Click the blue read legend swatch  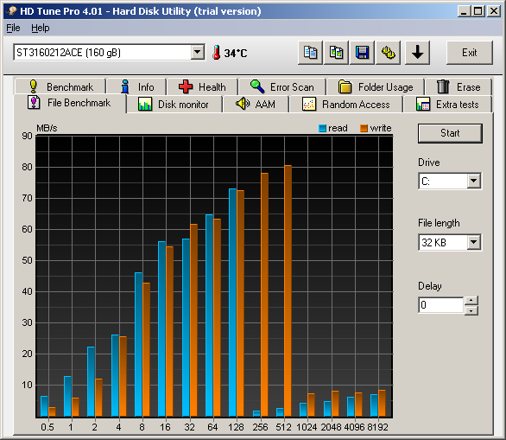coord(322,128)
